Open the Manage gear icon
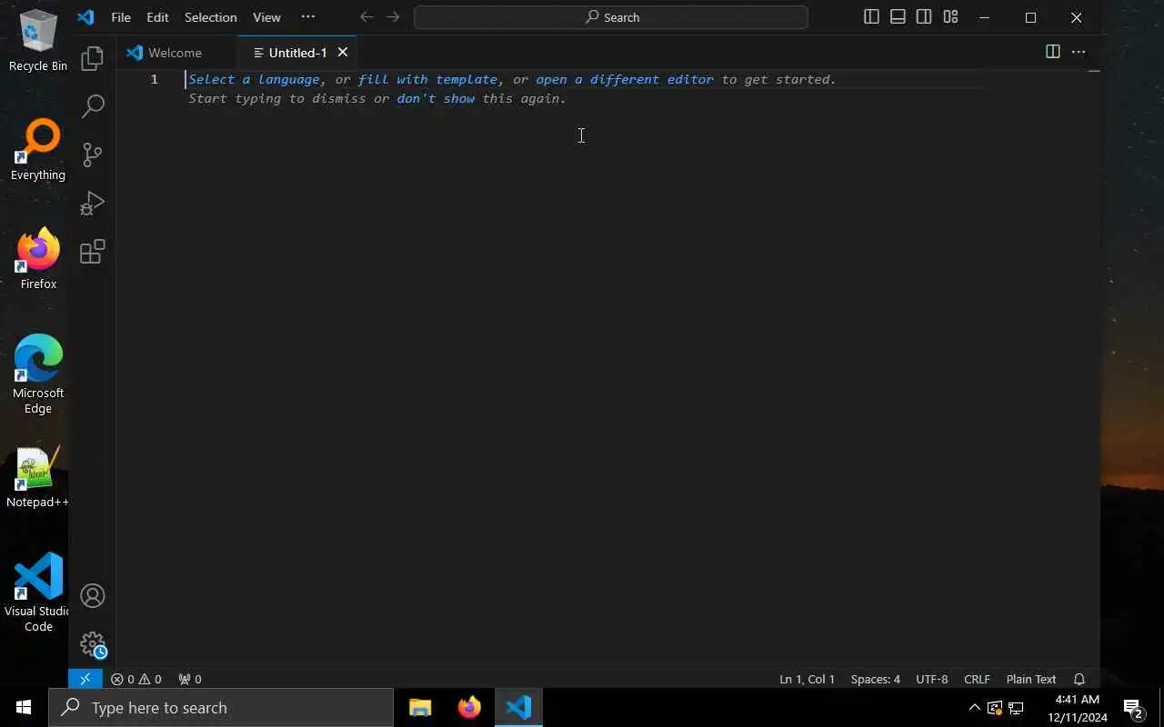The height and width of the screenshot is (727, 1164). click(92, 644)
